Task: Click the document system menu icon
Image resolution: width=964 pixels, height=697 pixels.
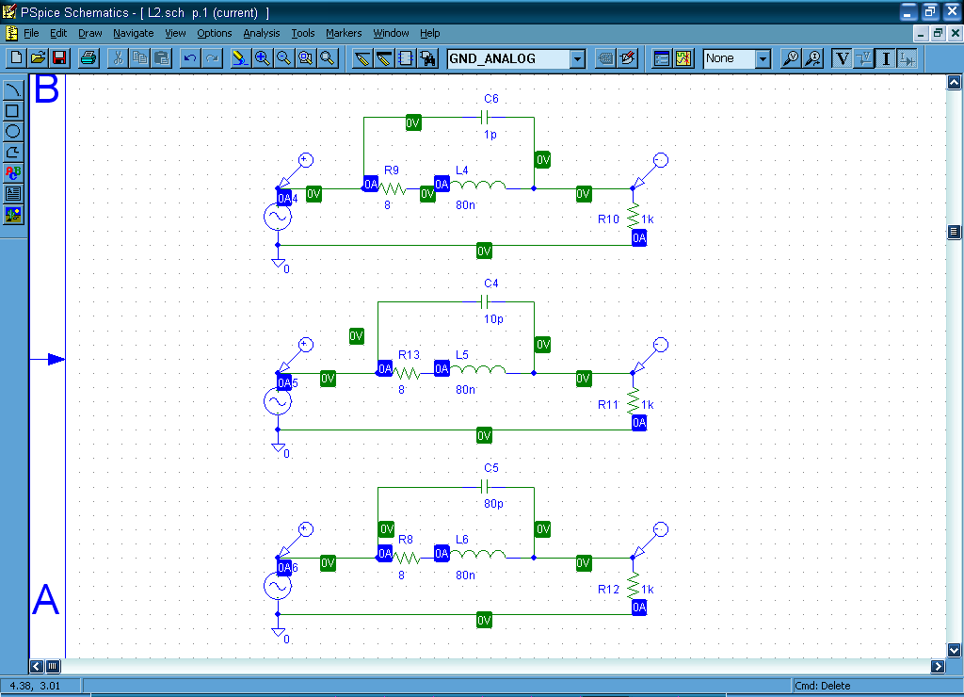Action: point(11,33)
